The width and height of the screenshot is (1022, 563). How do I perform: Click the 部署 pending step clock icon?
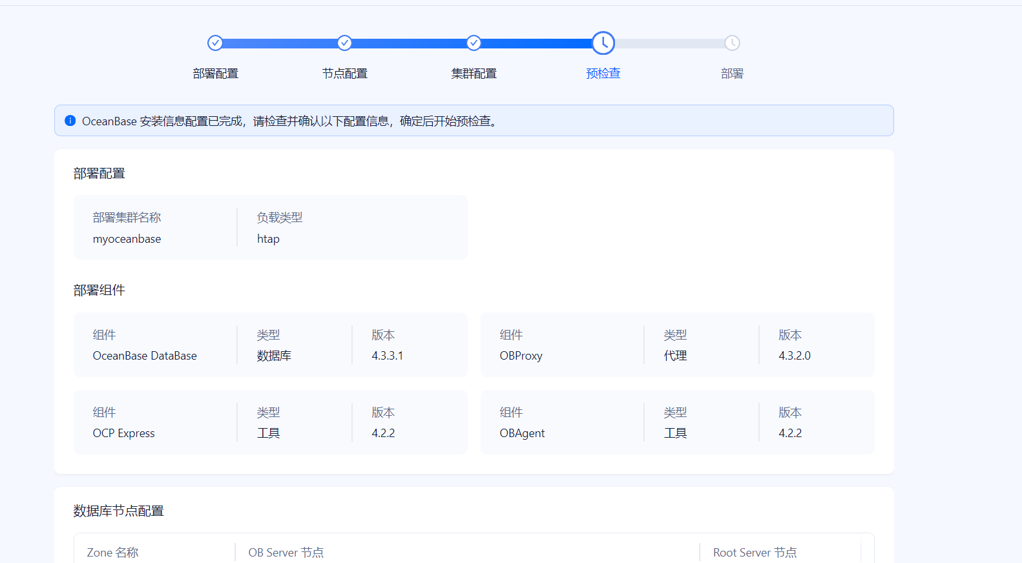pos(732,43)
